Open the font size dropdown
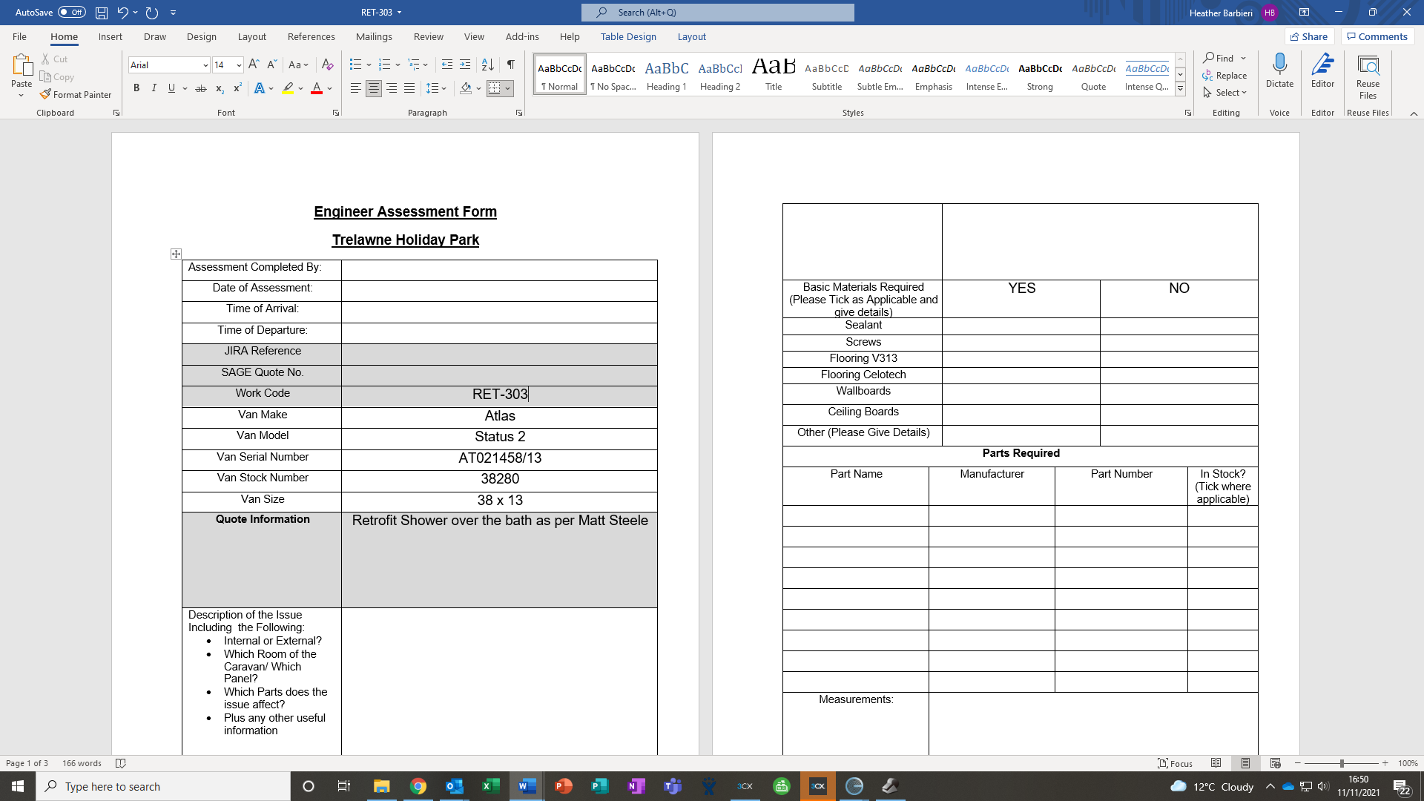The height and width of the screenshot is (801, 1424). click(x=239, y=65)
